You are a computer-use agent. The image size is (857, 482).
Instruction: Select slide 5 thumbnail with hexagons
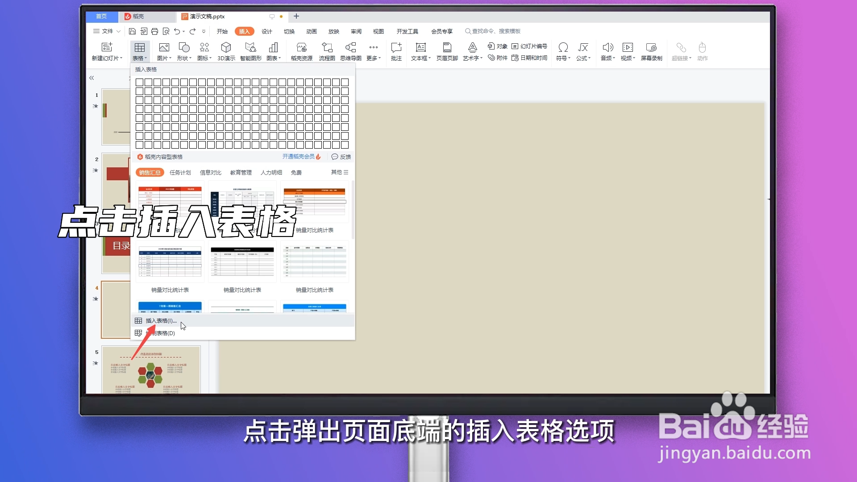(x=151, y=370)
